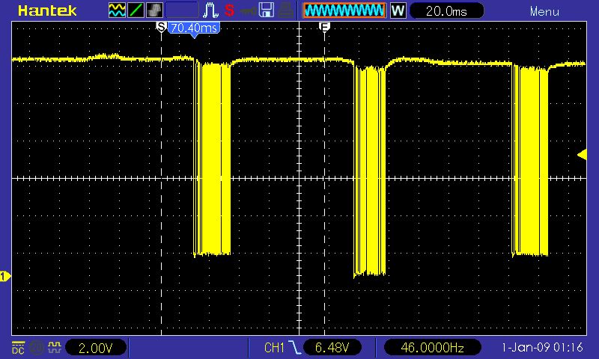Click the falling edge trigger slope icon
Viewport: 599px width, 359px height.
pos(295,348)
